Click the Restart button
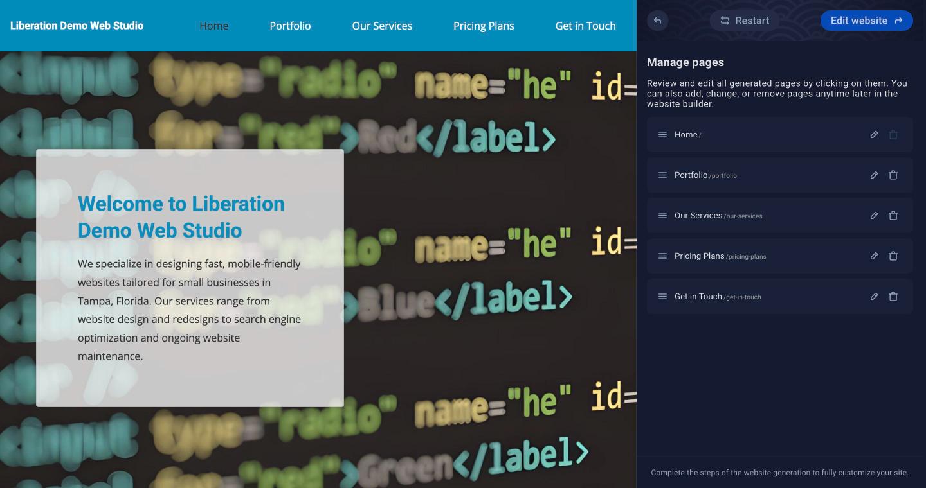The image size is (926, 488). (744, 21)
